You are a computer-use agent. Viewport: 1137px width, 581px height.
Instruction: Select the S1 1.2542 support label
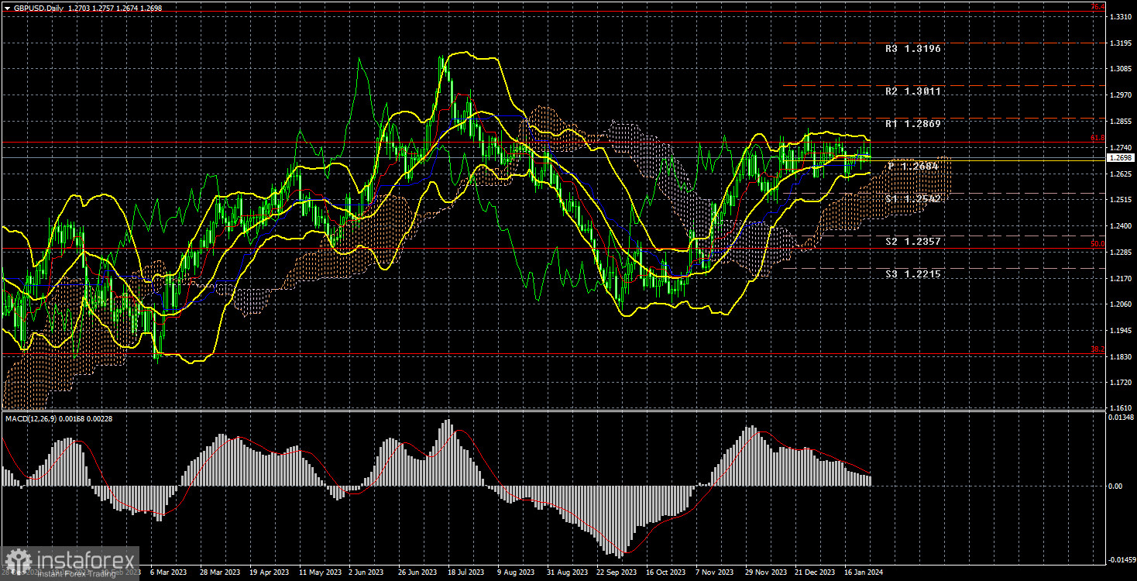[x=914, y=199]
